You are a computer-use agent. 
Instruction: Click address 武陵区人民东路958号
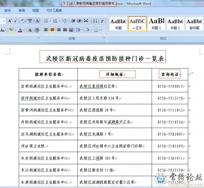[99, 98]
